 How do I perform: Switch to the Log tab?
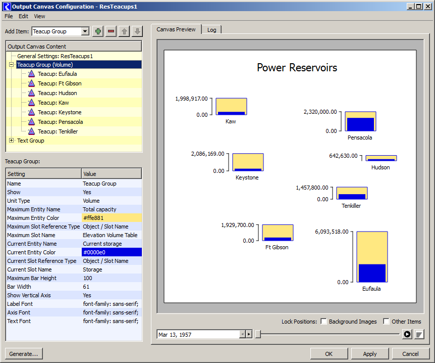pos(211,30)
